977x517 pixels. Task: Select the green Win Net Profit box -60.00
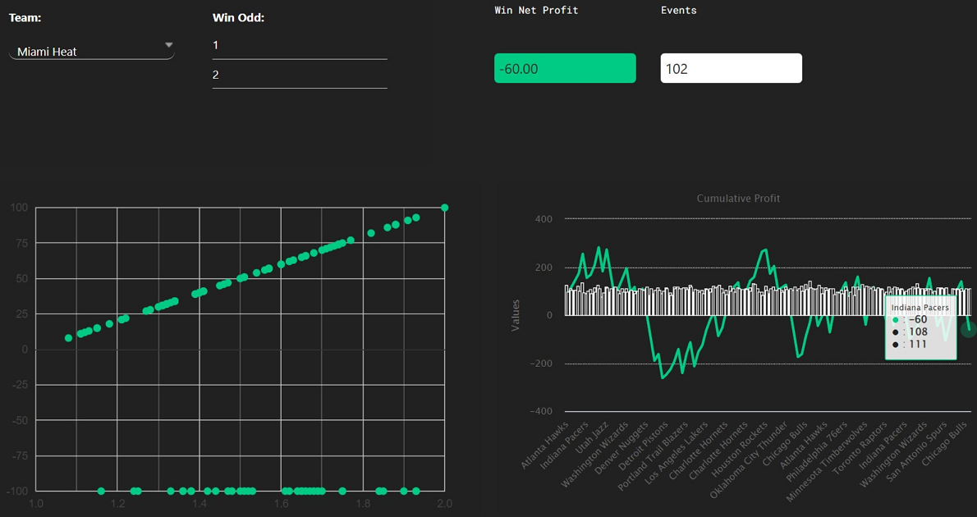point(565,68)
